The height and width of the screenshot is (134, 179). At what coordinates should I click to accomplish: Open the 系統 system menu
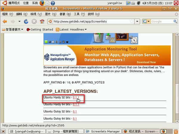(x=35, y=3)
